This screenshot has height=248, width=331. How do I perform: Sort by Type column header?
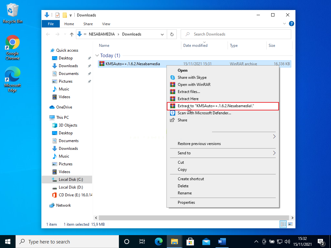pos(234,45)
